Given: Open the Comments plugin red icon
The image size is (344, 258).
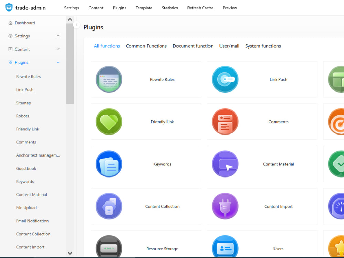Looking at the screenshot, I should pos(225,122).
